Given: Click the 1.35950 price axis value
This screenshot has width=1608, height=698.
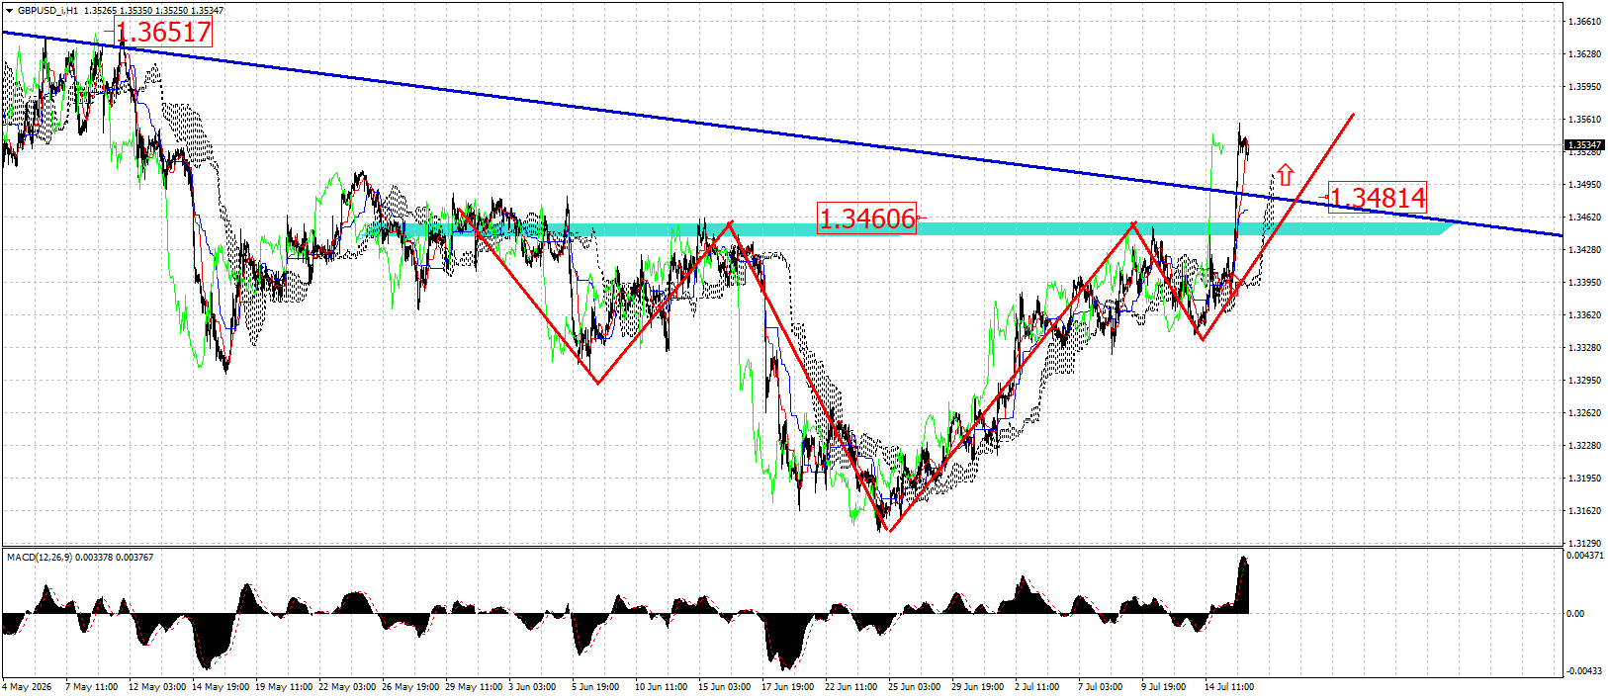Looking at the screenshot, I should (x=1584, y=87).
